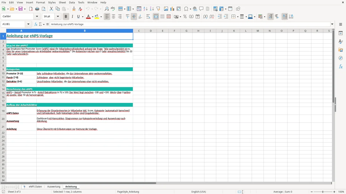Select the Clone Formatting paintbrush
The height and width of the screenshot is (194, 346).
(74, 9)
